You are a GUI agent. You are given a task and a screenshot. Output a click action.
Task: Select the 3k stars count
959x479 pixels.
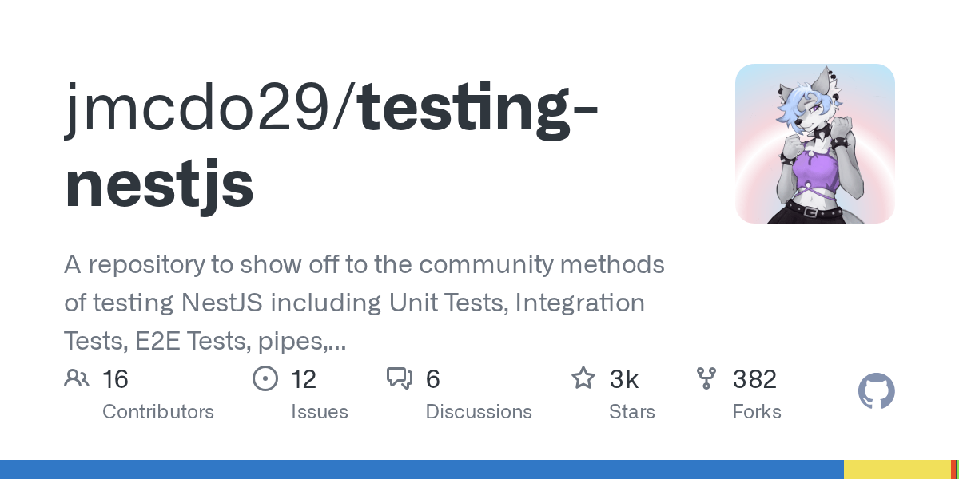(624, 379)
